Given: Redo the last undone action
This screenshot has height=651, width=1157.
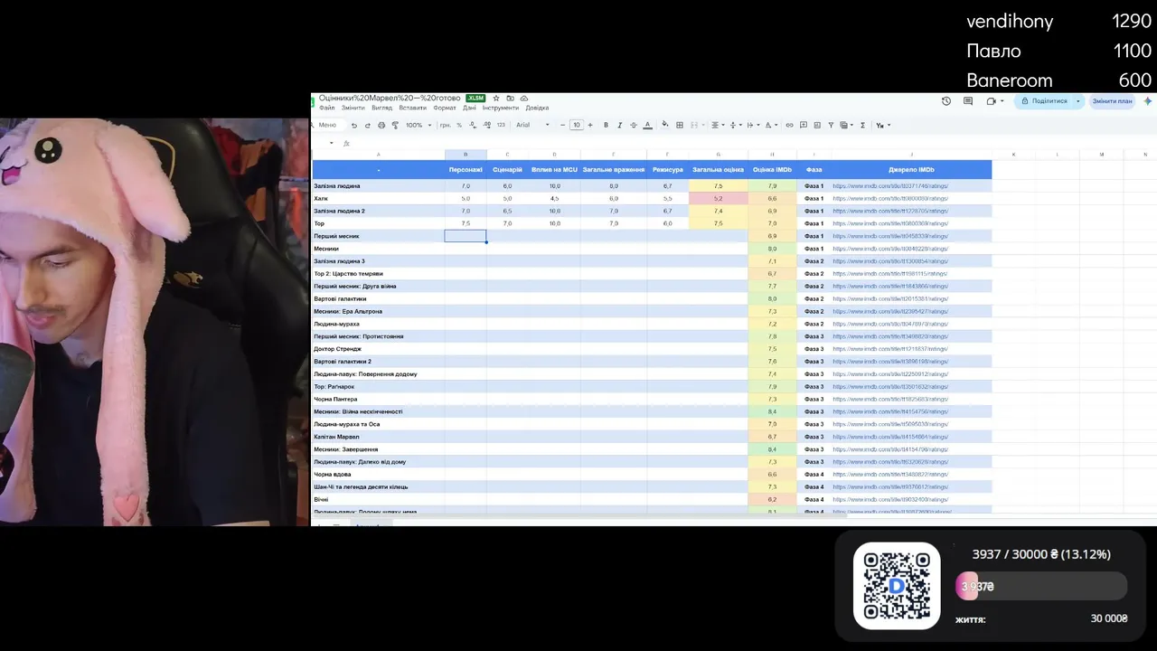Looking at the screenshot, I should (368, 125).
